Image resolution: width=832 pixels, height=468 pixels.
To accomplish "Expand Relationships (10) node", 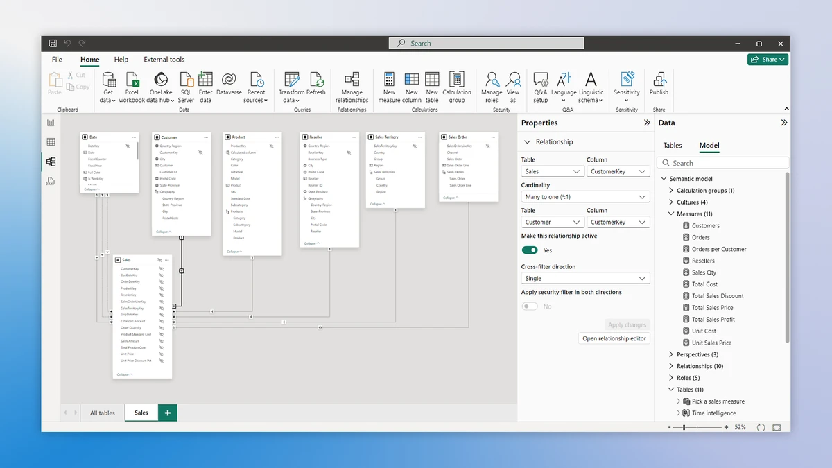I will (671, 366).
